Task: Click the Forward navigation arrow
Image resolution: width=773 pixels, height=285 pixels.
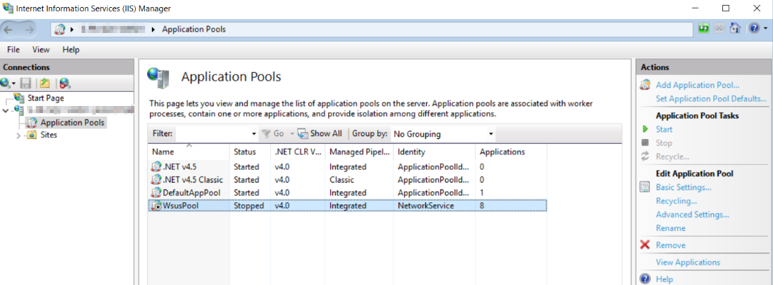Action: click(28, 29)
